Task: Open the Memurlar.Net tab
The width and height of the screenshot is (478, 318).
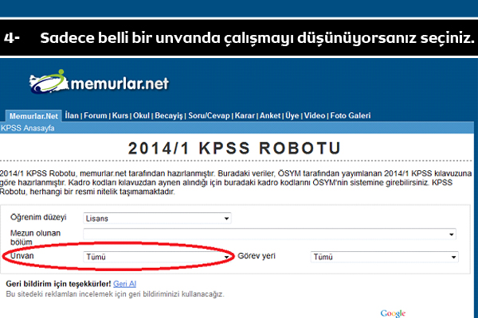Action: tap(33, 116)
